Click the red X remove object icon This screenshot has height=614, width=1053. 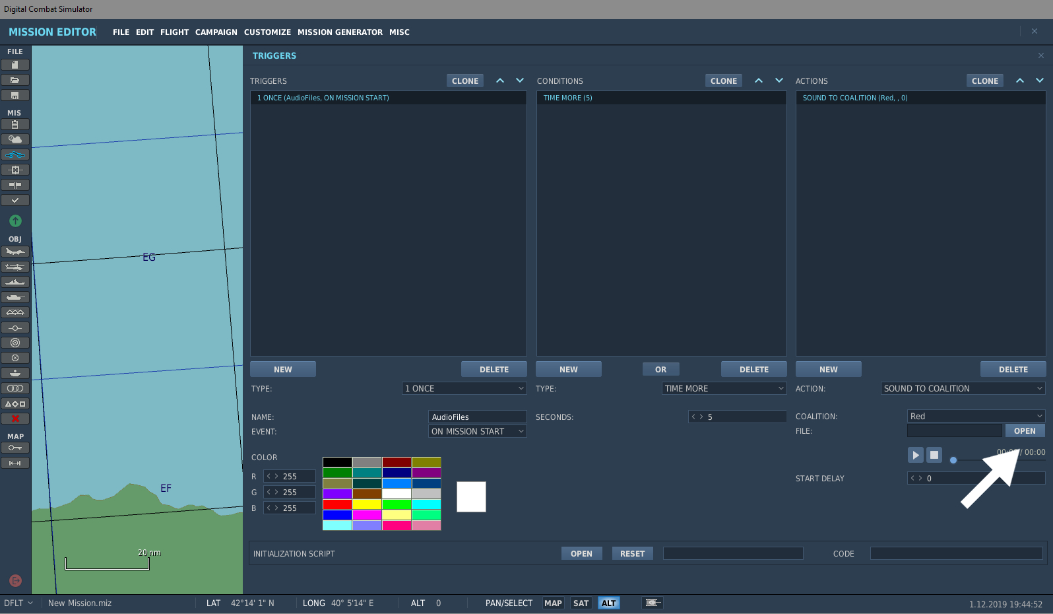(15, 419)
